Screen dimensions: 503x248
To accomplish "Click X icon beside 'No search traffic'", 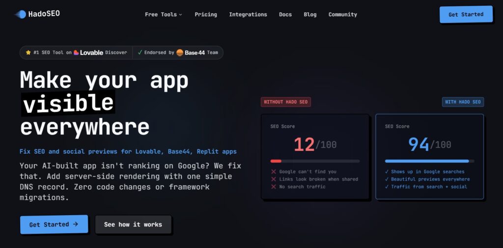I will click(x=274, y=187).
